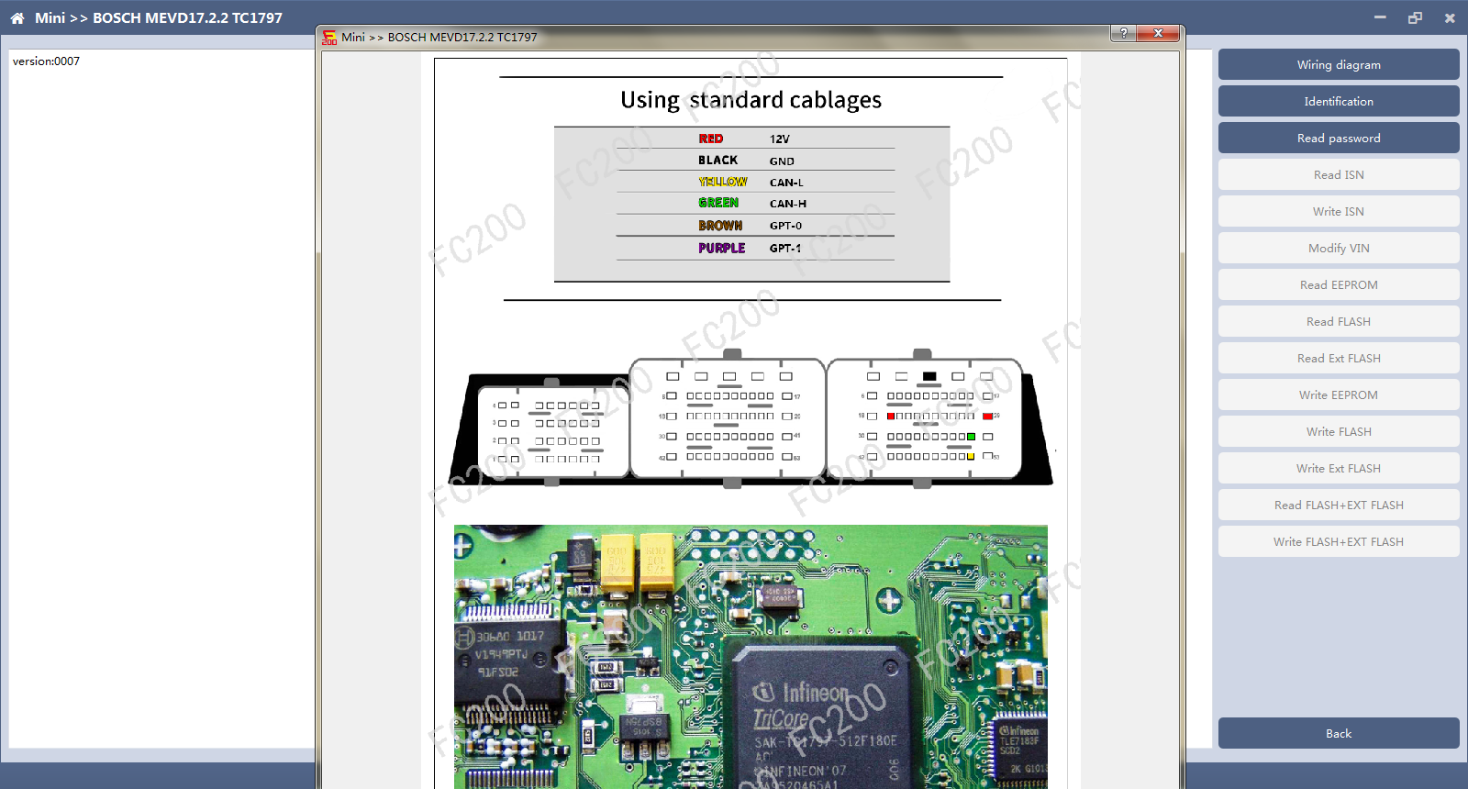Click Read FLASH+EXT FLASH
The image size is (1468, 789).
[1339, 505]
